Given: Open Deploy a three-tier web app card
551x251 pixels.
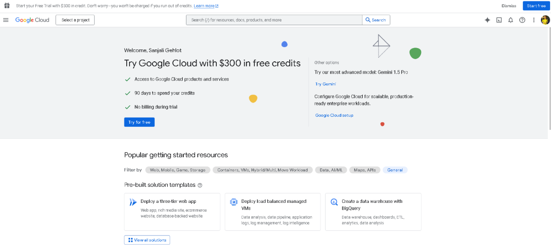Looking at the screenshot, I should coord(172,212).
